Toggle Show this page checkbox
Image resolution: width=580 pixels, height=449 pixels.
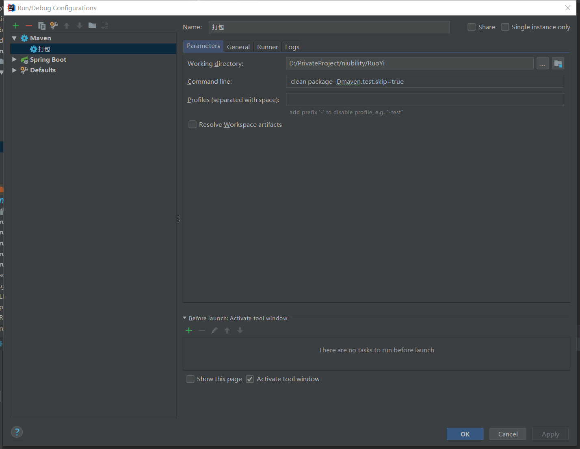[190, 379]
